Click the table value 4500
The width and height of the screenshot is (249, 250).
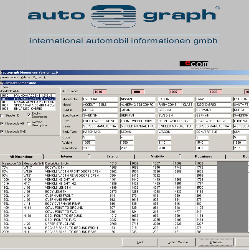click(x=206, y=187)
